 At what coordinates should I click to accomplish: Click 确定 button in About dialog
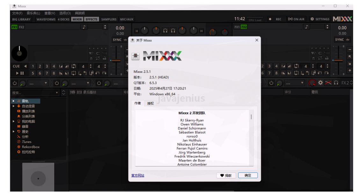[248, 175]
